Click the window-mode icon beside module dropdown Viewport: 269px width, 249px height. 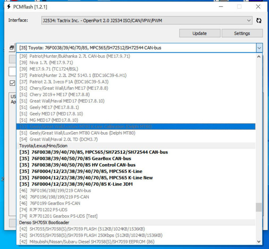coord(12,48)
